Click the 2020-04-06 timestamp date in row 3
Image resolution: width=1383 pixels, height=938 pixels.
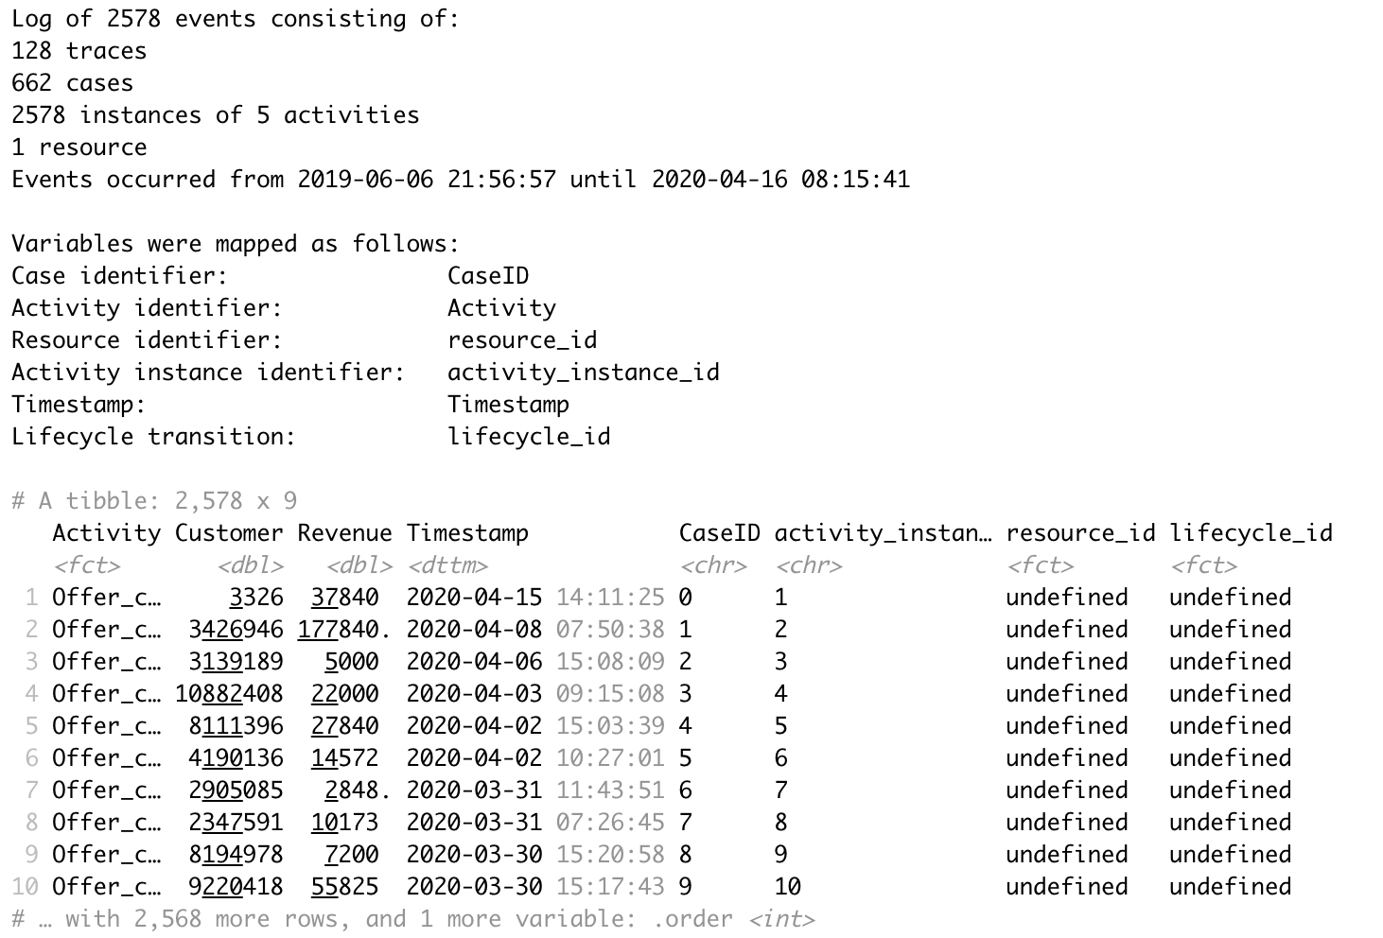(x=474, y=662)
